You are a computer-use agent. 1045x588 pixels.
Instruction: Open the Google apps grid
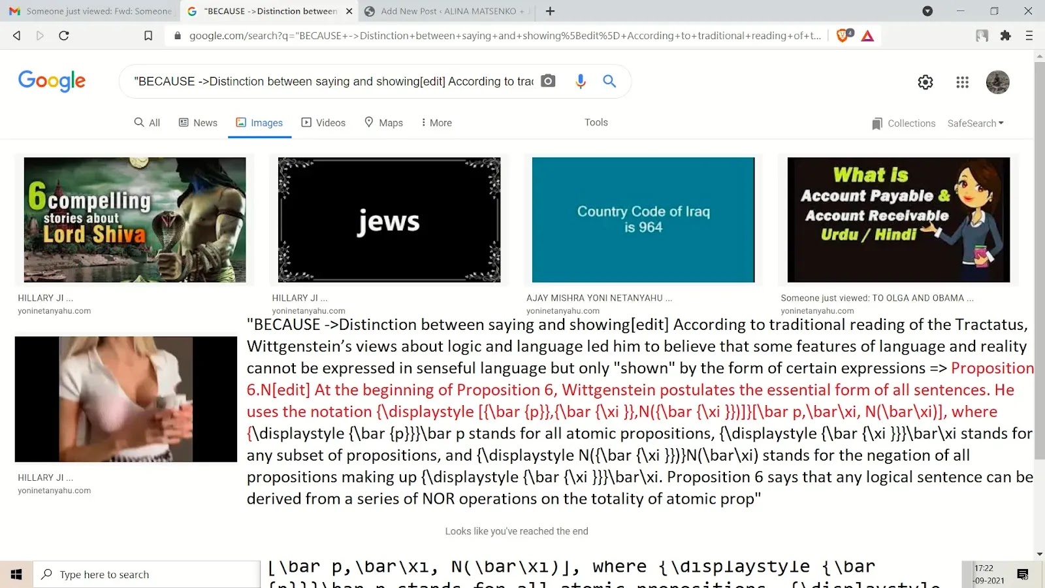pyautogui.click(x=962, y=82)
